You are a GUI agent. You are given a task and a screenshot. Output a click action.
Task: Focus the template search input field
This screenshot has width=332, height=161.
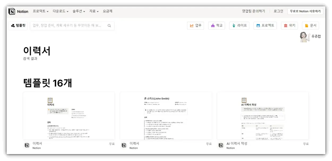72,26
